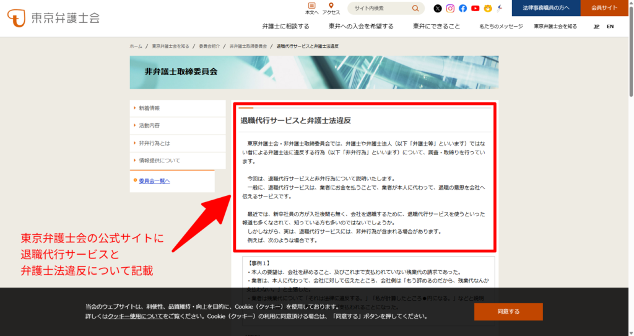Open the アクセス map pin icon
This screenshot has width=634, height=336.
pos(331,9)
